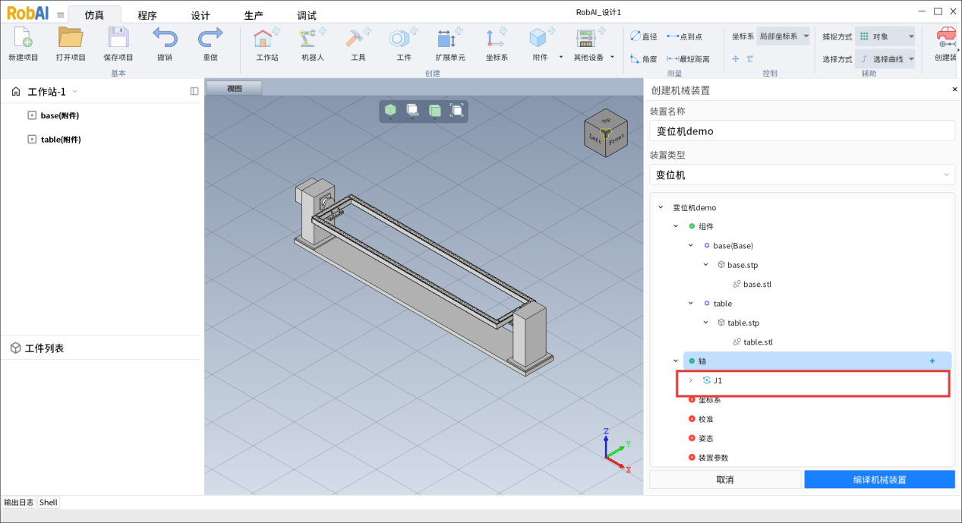Create a workstation with 工作站 icon
Viewport: 962px width, 523px height.
pos(266,38)
